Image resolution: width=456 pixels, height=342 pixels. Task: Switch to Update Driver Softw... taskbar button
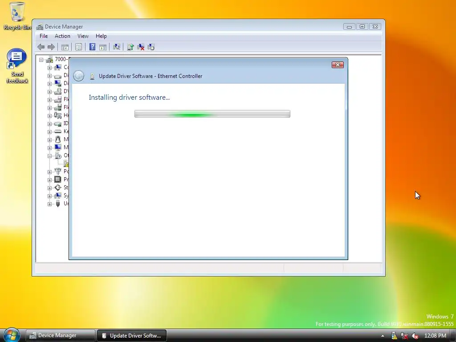click(x=131, y=335)
